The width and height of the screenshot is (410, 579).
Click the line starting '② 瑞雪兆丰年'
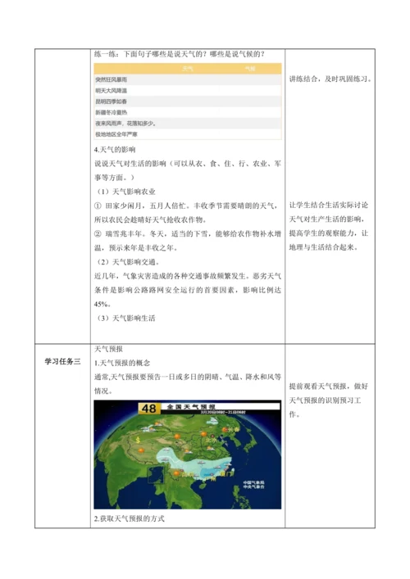click(x=188, y=233)
